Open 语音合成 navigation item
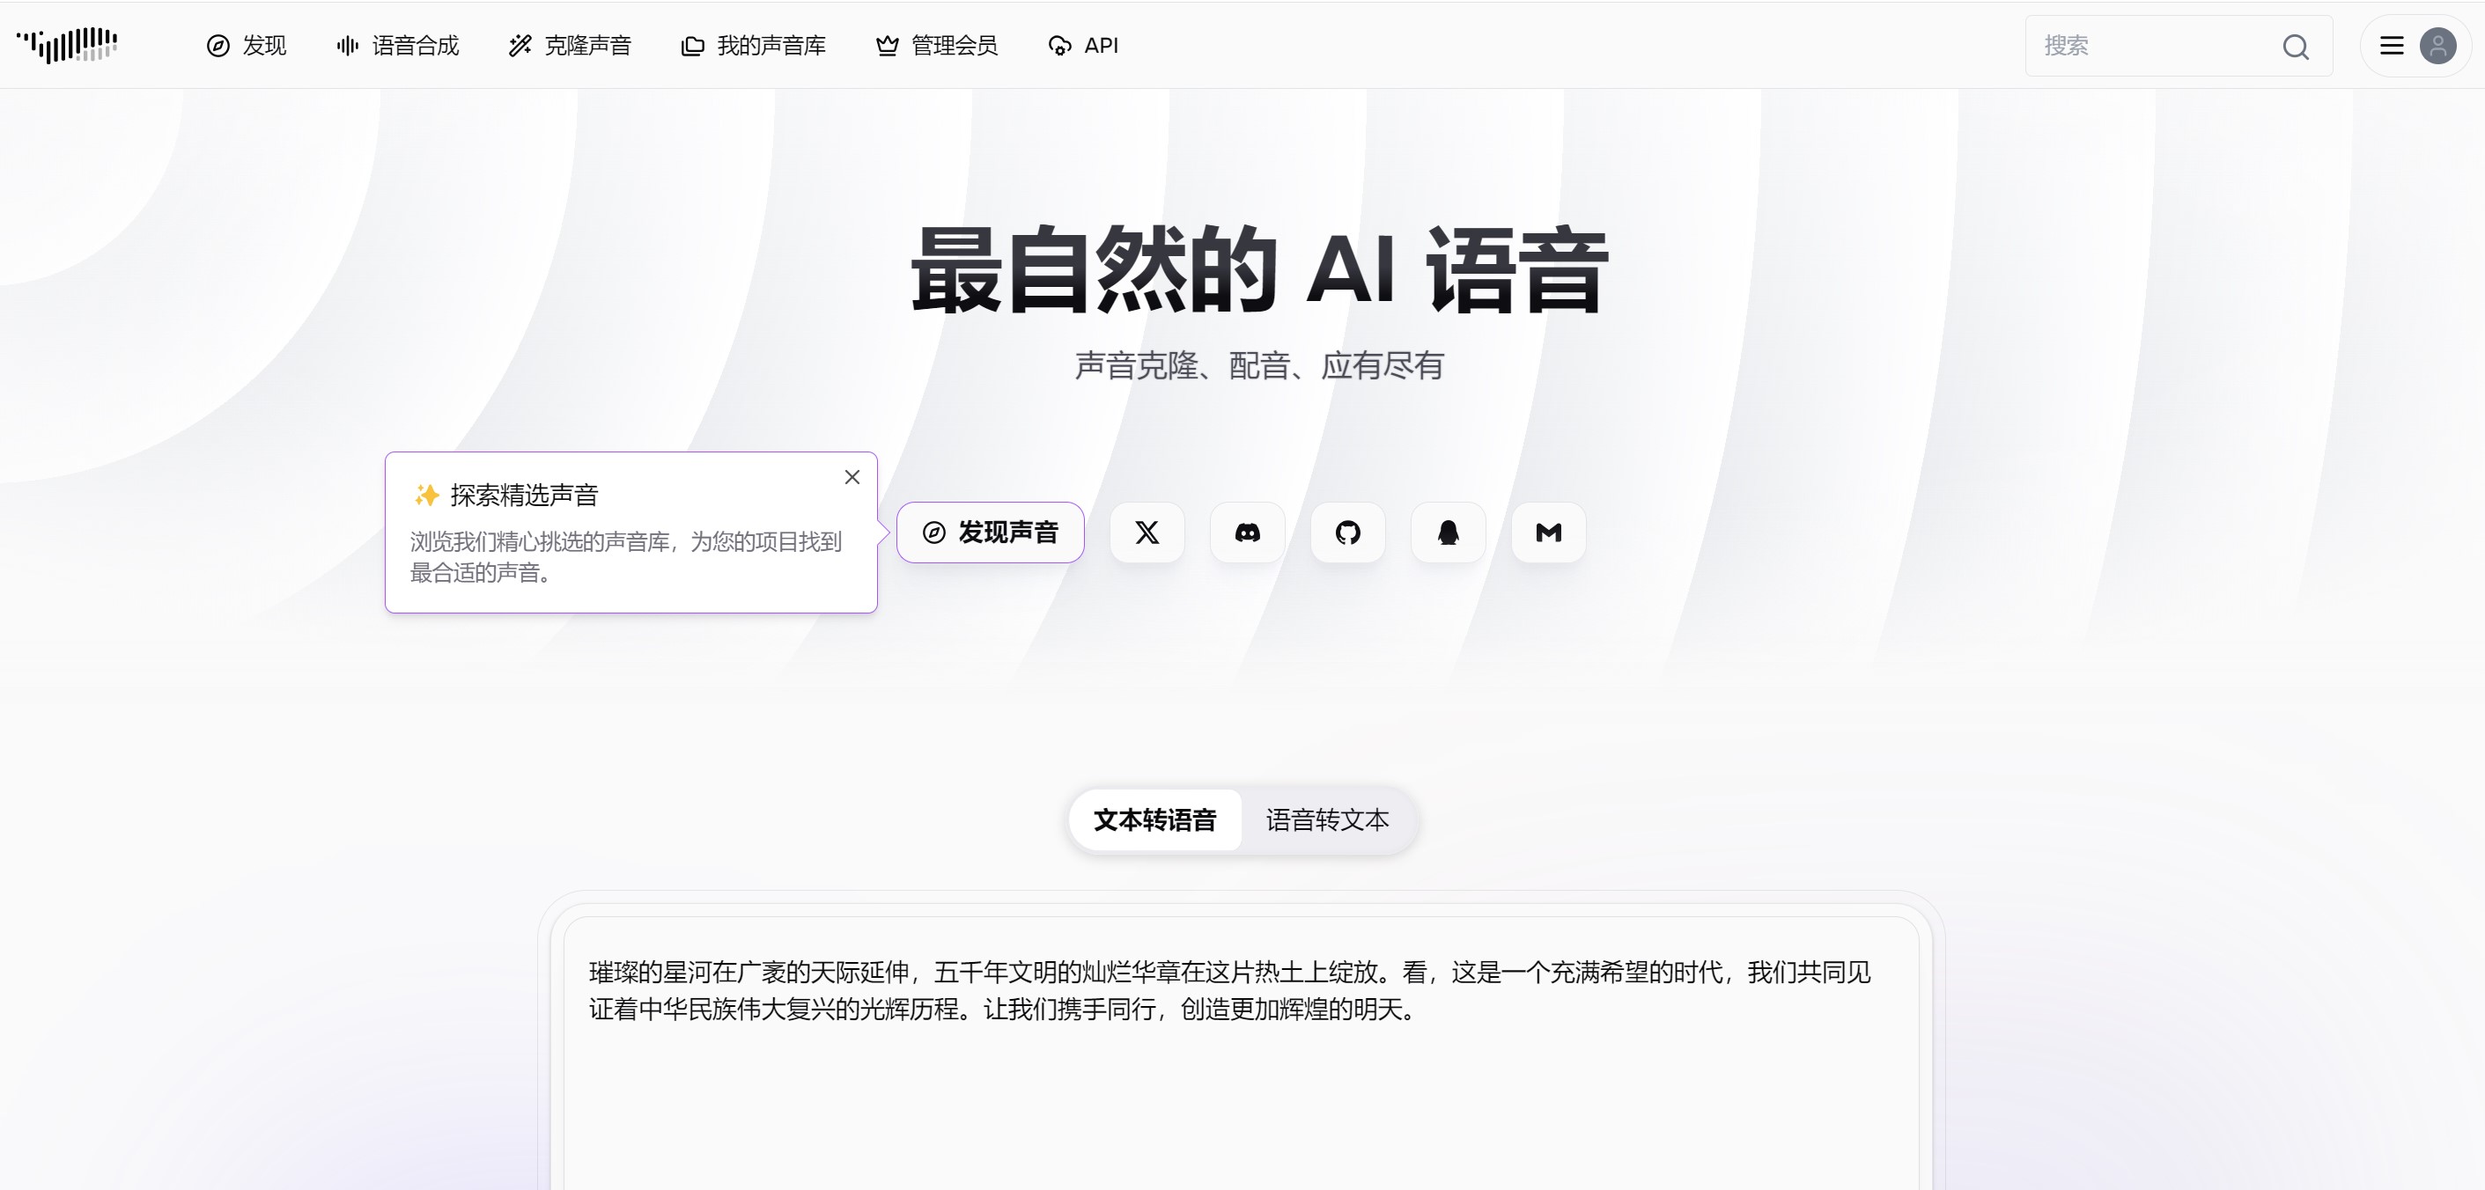The width and height of the screenshot is (2485, 1190). (397, 45)
